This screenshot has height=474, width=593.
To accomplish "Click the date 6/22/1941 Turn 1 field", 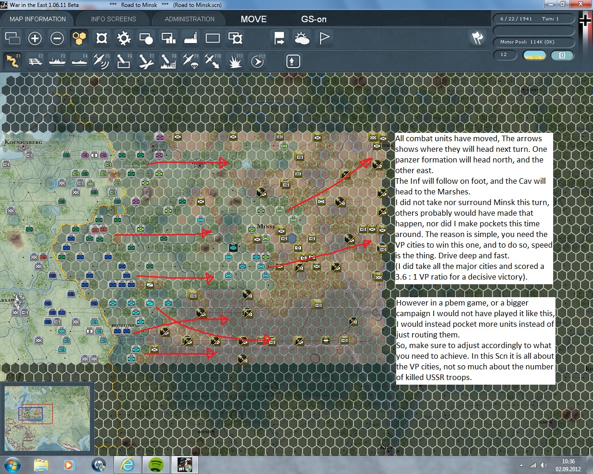I will (533, 19).
